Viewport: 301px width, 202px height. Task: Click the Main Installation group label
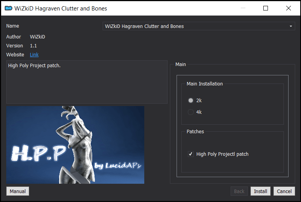coord(205,84)
